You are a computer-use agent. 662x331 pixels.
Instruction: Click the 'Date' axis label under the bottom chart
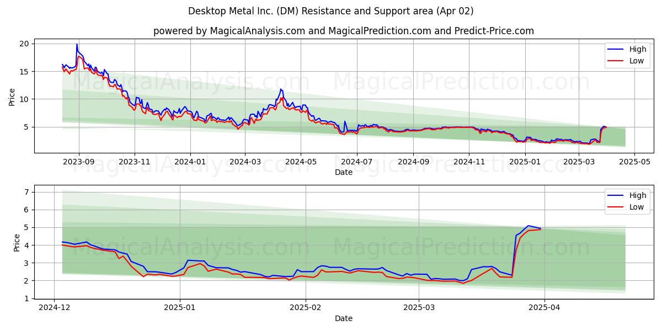[343, 318]
